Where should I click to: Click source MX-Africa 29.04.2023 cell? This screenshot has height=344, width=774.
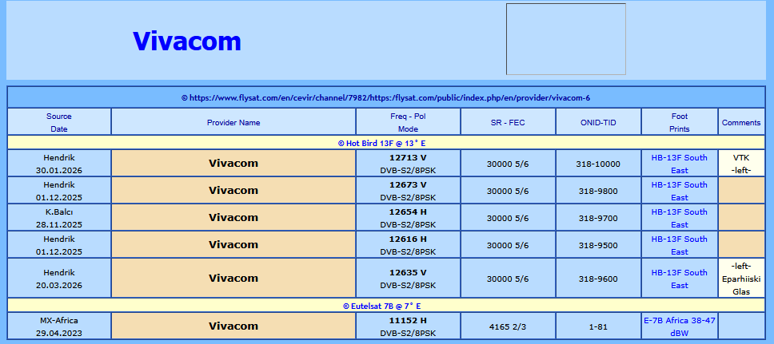tap(59, 326)
